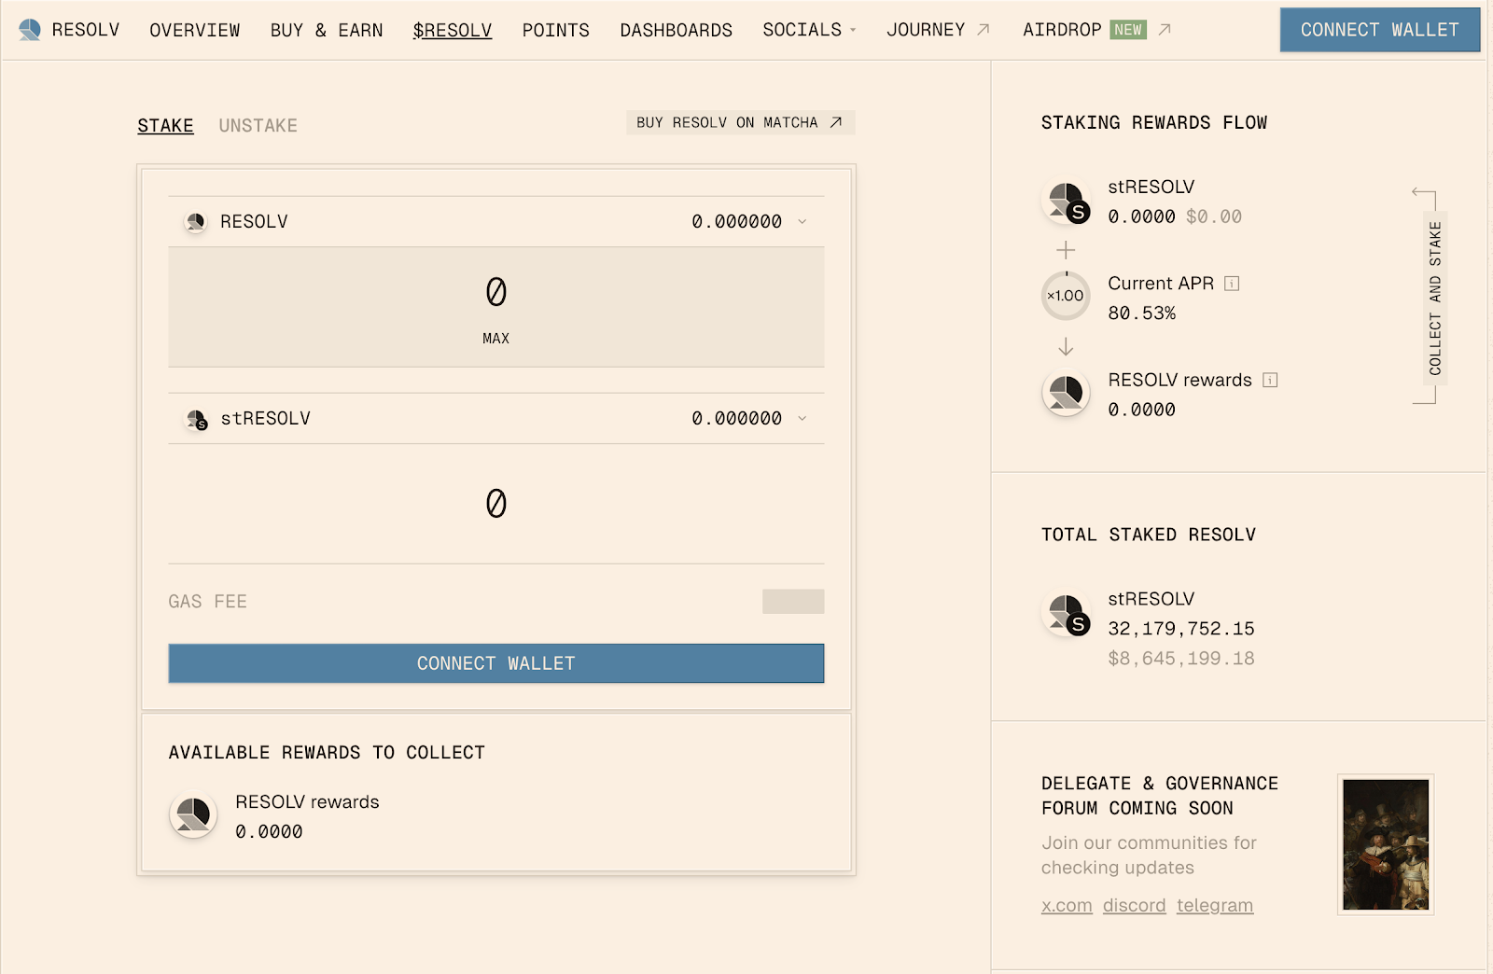Click the RESOLV rewards info icon
The image size is (1493, 974).
(x=1270, y=380)
